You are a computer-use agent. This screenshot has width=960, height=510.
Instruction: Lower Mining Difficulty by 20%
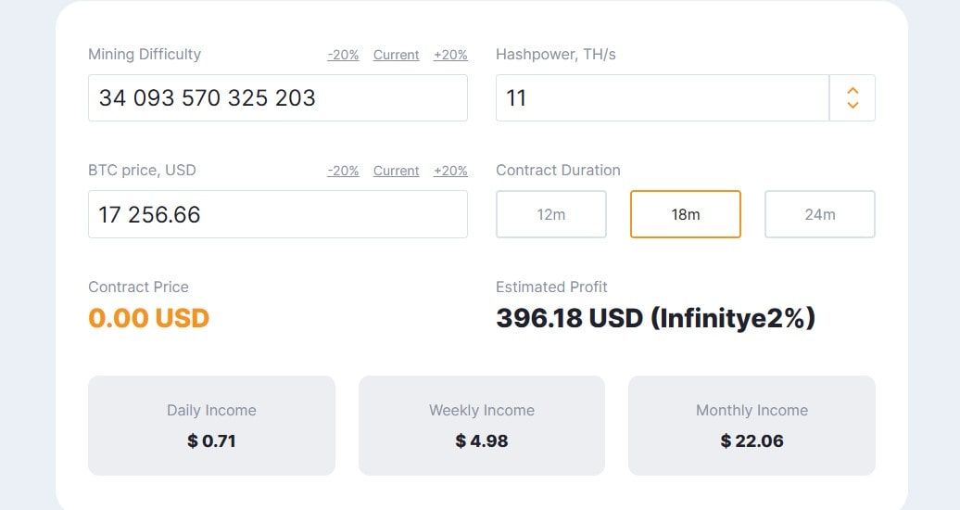click(343, 55)
